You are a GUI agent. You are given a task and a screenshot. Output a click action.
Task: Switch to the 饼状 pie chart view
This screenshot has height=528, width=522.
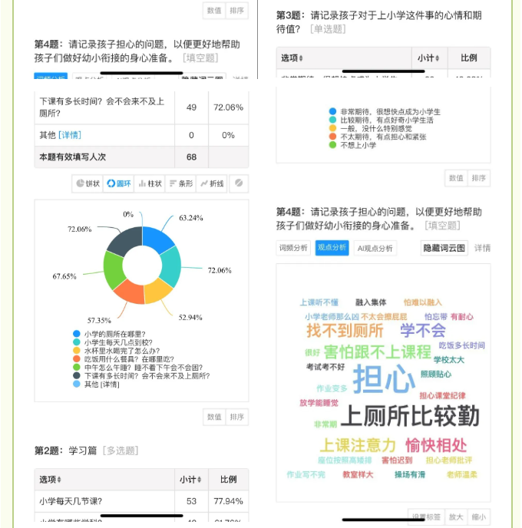[x=88, y=183]
